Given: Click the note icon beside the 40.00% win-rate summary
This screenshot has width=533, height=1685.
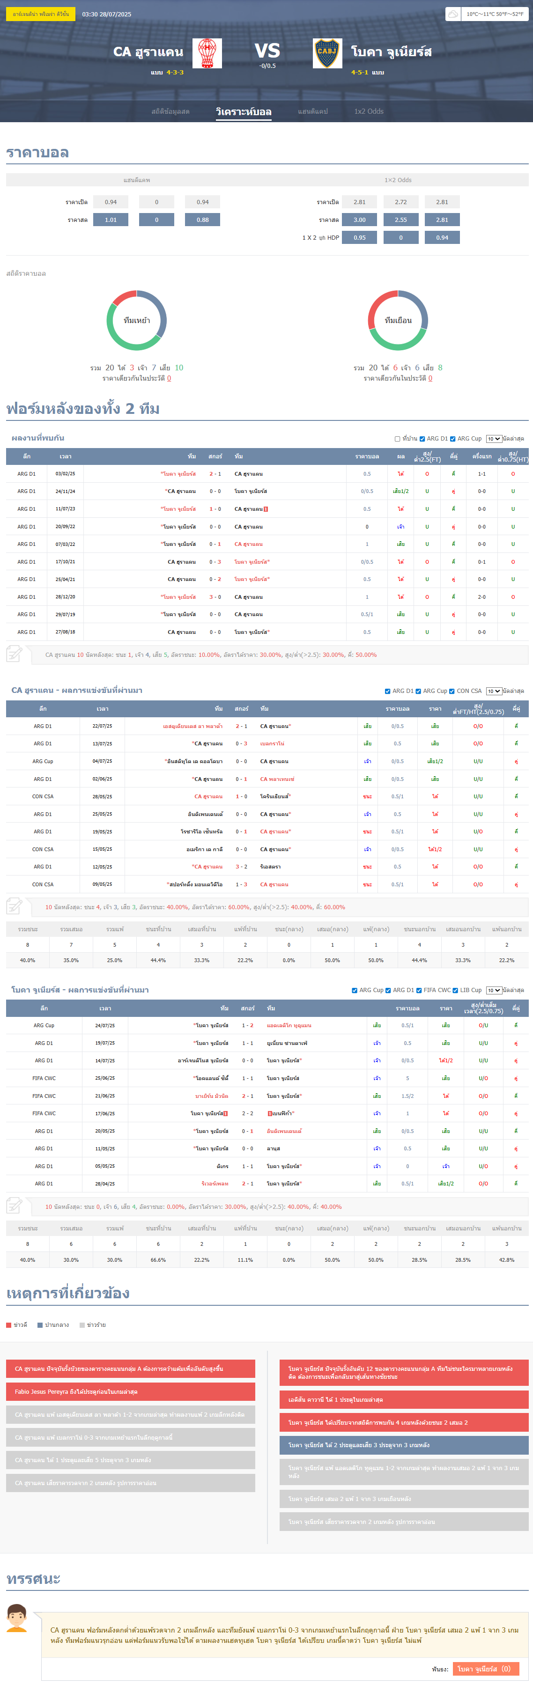Looking at the screenshot, I should (x=15, y=906).
